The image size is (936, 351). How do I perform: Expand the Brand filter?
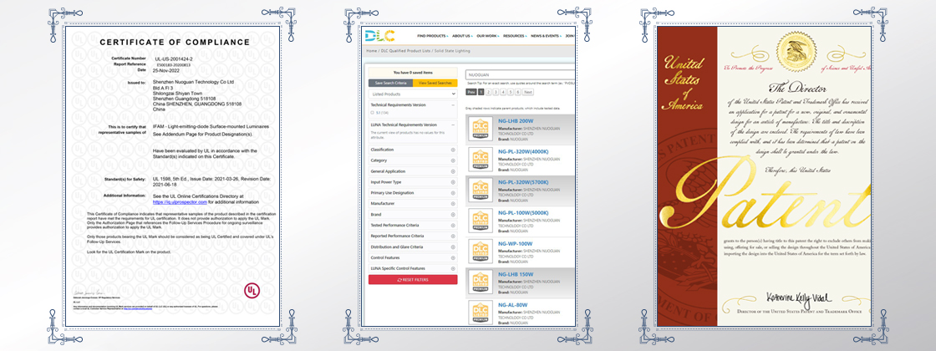(x=453, y=214)
